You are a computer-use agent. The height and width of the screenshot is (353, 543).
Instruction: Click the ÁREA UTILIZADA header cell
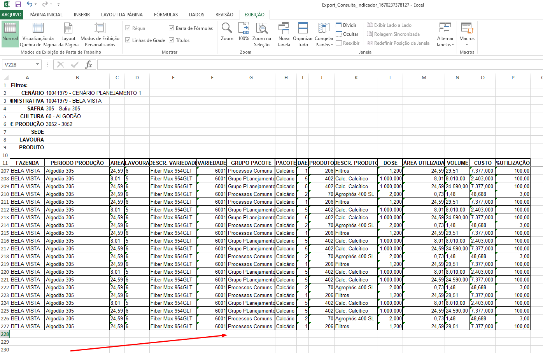click(424, 163)
